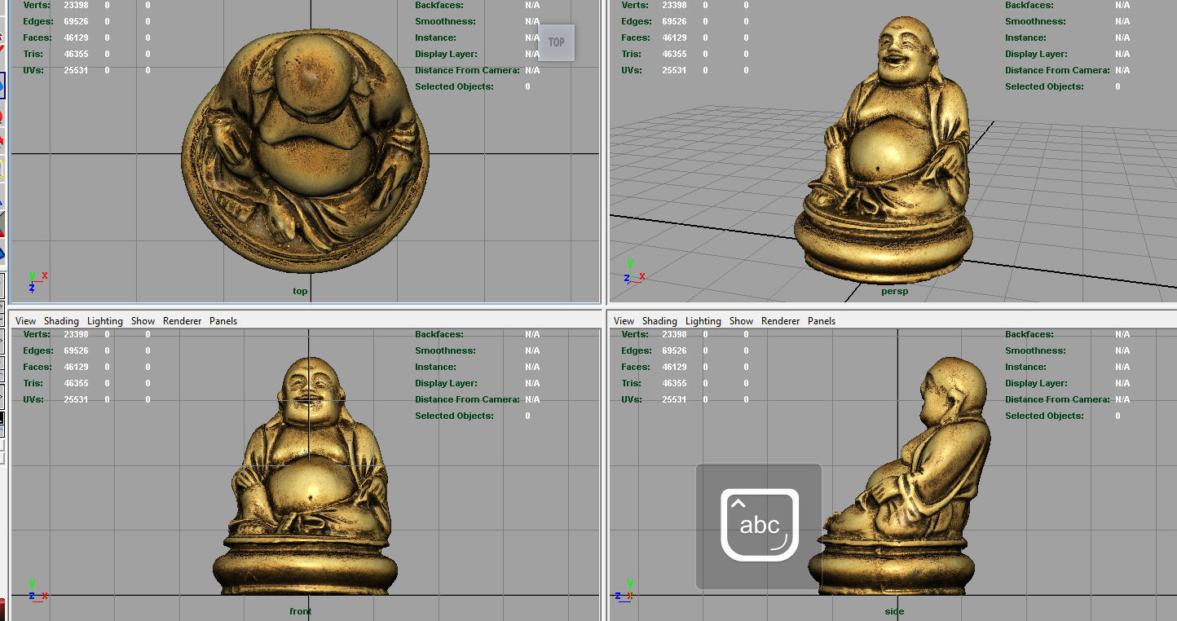Click 'Display Layer:' label in persp viewport
The width and height of the screenshot is (1177, 621).
[x=1038, y=54]
